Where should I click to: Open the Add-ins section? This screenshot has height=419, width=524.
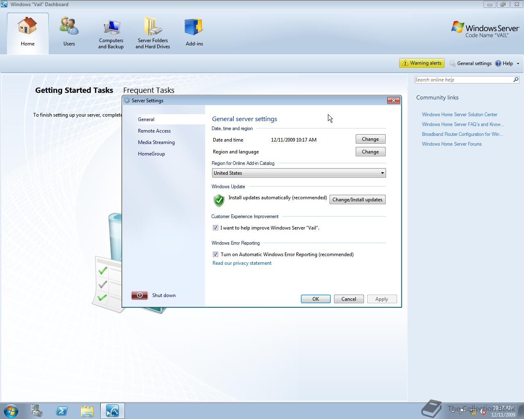tap(194, 32)
